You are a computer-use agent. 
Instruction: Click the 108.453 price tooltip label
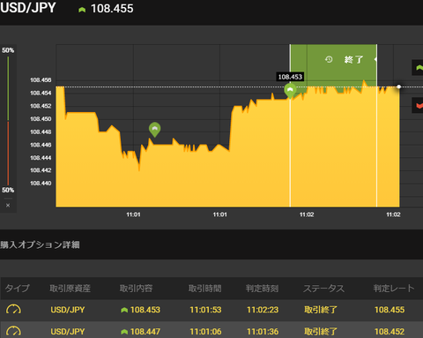pos(290,77)
